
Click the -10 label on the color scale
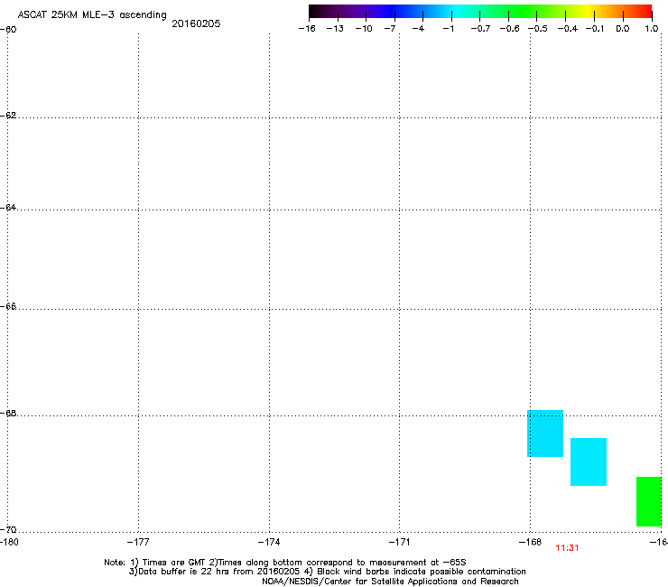coord(364,29)
